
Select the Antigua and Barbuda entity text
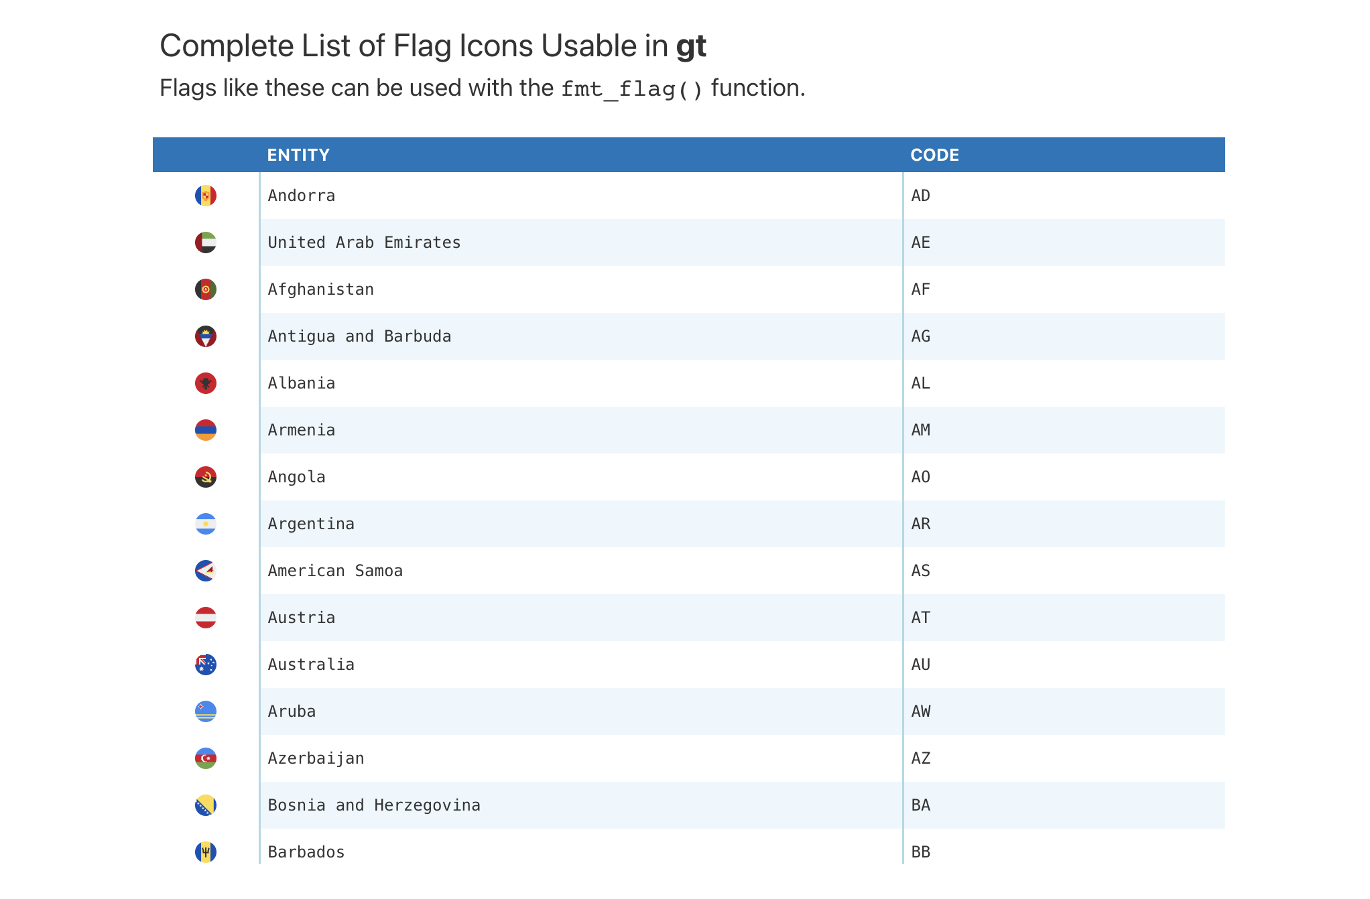[x=359, y=336]
